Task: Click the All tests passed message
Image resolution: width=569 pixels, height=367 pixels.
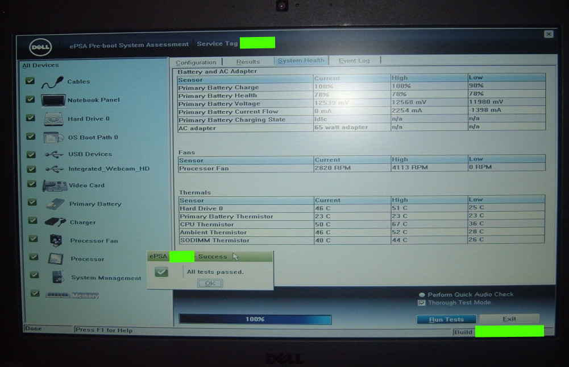Action: [215, 272]
